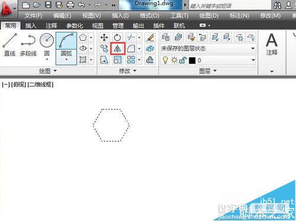Save the drawing with the Save icon

48,5
